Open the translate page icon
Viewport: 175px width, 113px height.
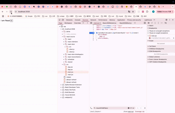tap(129, 12)
